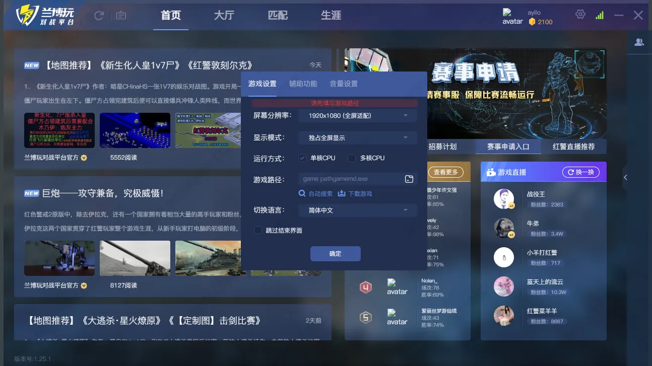
Task: Click the verified badge on the 8127阅读 post
Action: (x=84, y=285)
